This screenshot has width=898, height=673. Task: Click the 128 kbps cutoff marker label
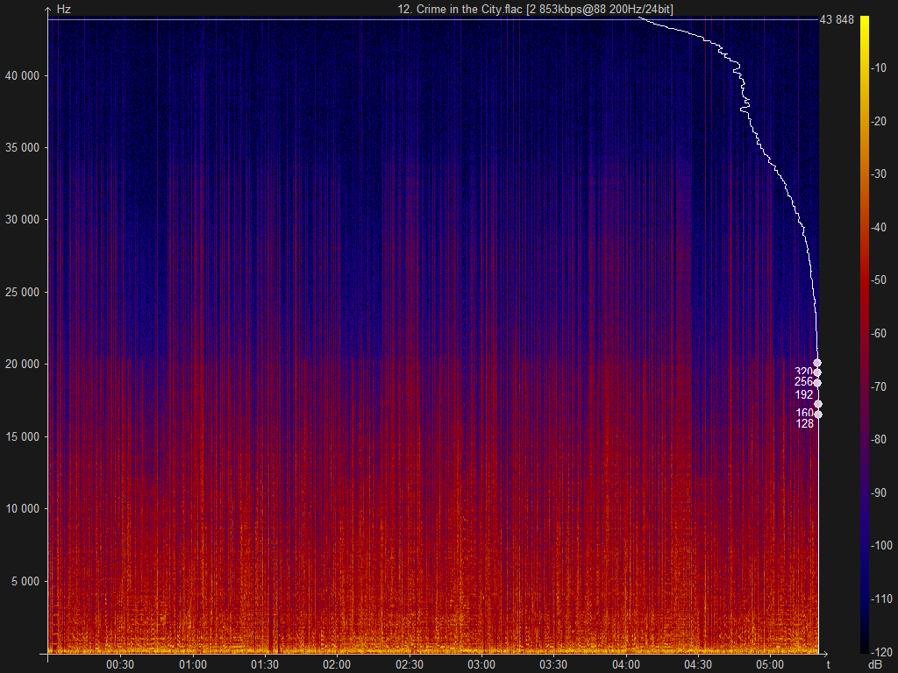coord(804,423)
